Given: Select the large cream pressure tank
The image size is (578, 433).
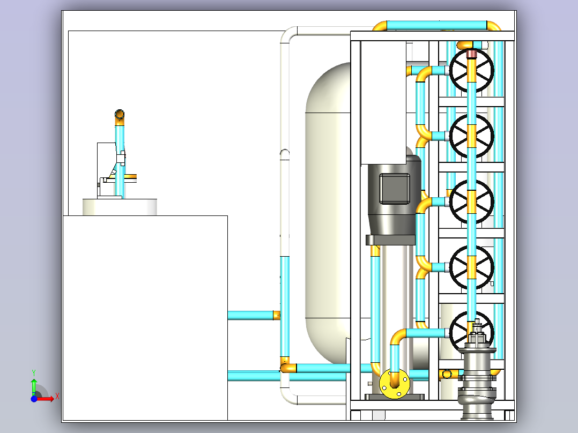Looking at the screenshot, I should click(x=328, y=214).
